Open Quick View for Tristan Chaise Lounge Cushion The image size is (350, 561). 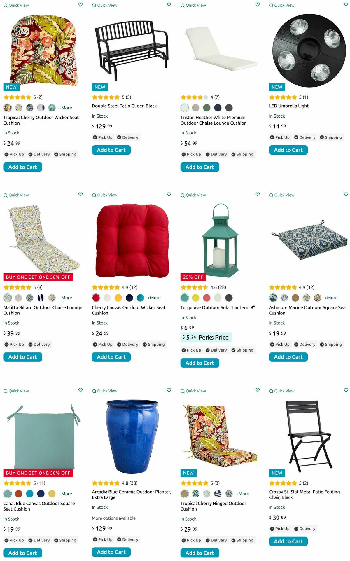(x=193, y=5)
